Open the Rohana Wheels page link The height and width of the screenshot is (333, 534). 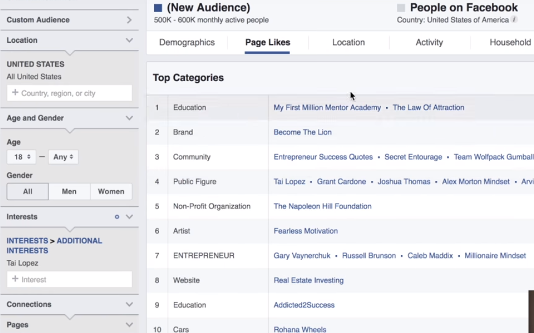(300, 329)
